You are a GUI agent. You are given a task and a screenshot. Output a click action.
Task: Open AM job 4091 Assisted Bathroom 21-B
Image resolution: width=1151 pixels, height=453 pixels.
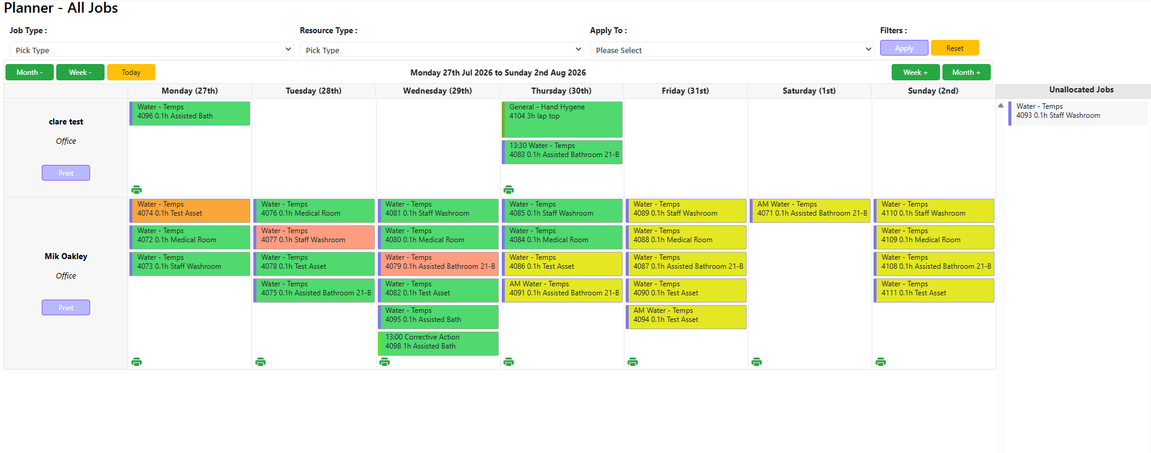pos(562,291)
